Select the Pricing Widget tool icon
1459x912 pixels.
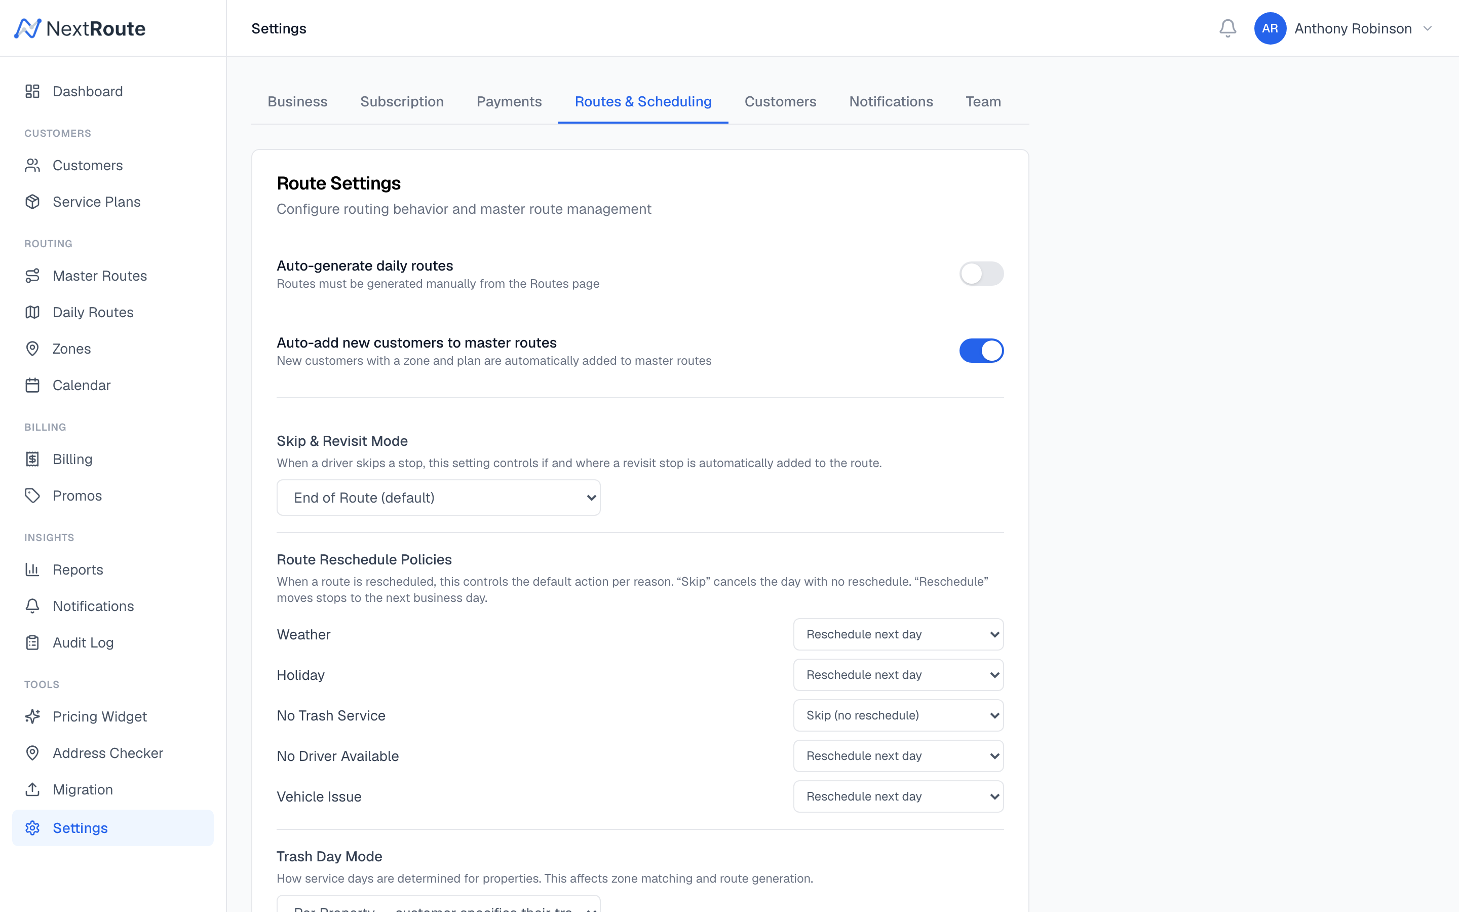pyautogui.click(x=32, y=716)
